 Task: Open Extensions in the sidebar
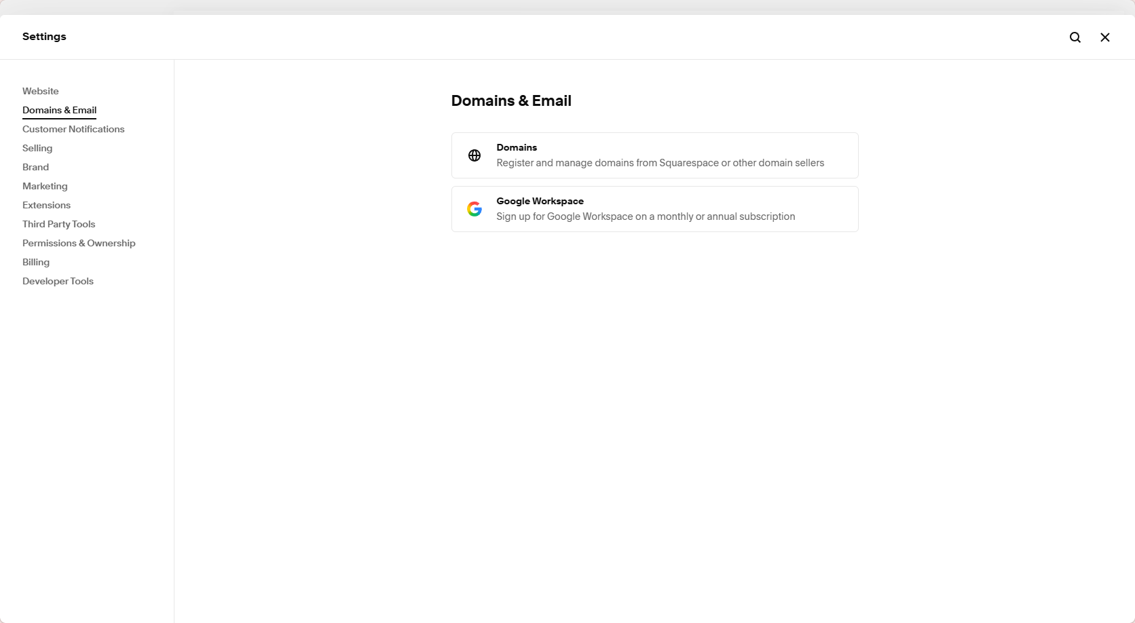click(46, 205)
